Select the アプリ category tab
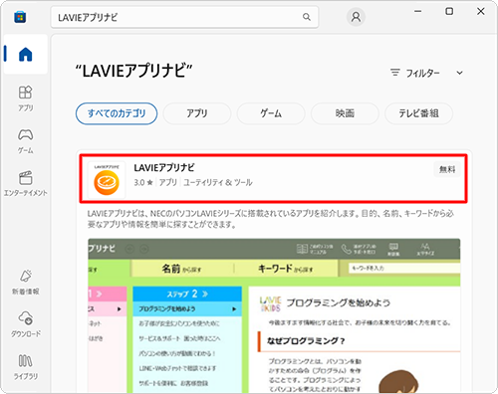 click(x=197, y=113)
